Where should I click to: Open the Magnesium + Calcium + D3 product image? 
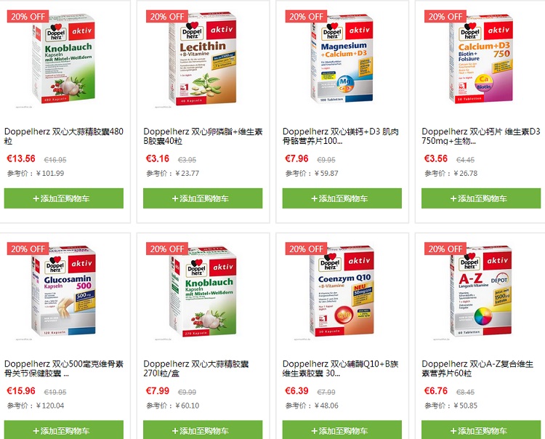[x=342, y=59]
